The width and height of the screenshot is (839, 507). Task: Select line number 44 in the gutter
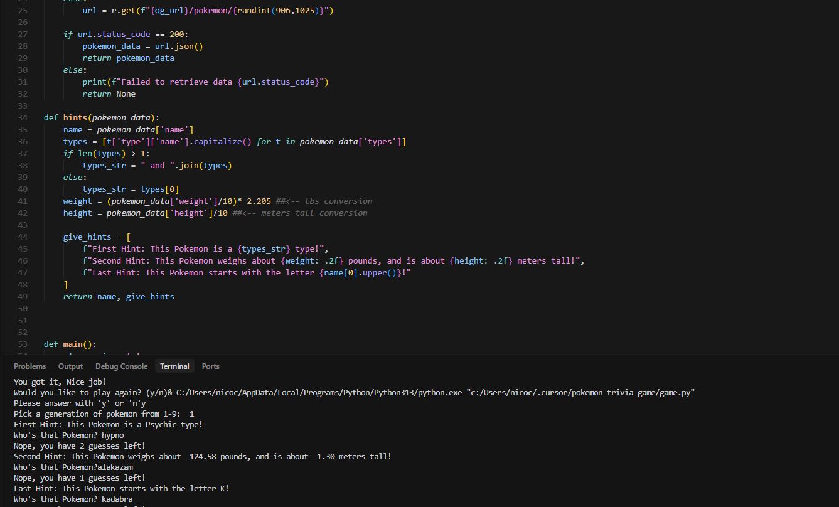point(23,237)
